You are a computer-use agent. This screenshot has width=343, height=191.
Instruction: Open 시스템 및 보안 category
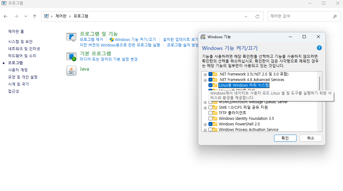point(20,42)
